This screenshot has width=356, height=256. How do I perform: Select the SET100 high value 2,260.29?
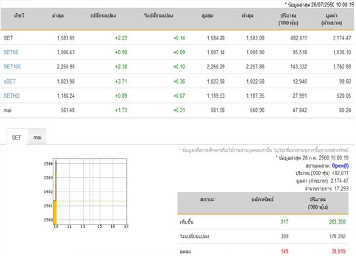pyautogui.click(x=216, y=67)
